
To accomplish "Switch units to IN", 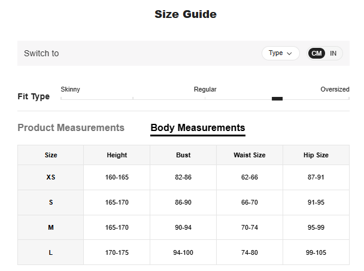I will pyautogui.click(x=333, y=53).
